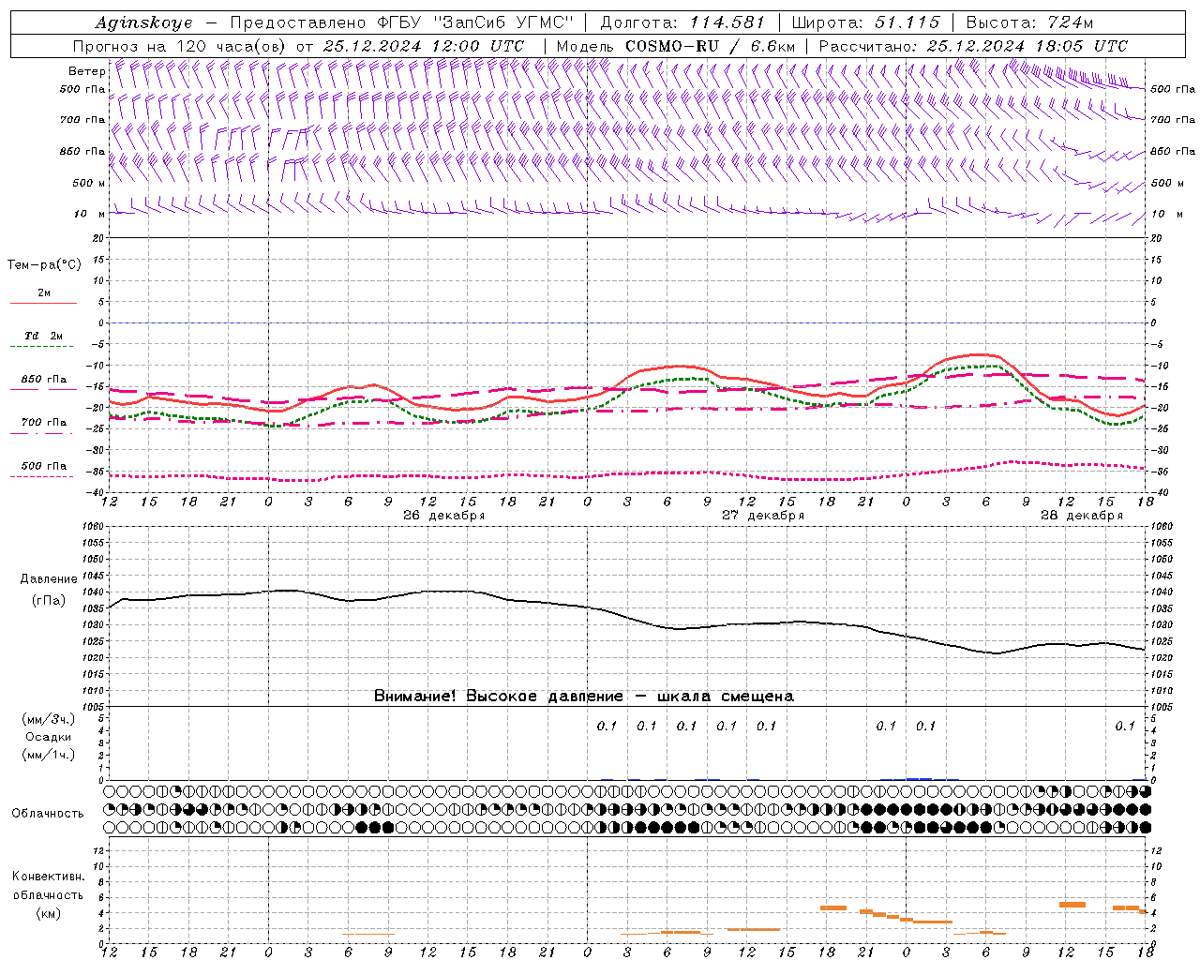1200x960 pixels.
Task: Click the orange convective bar at 18h 27 декабря
Action: coord(833,907)
